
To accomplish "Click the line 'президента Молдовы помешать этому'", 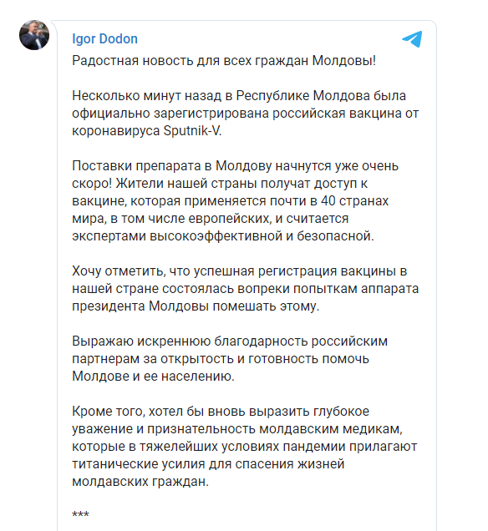I will point(196,306).
